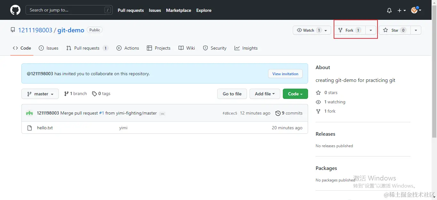
Task: Open the notifications bell
Action: pos(389,11)
